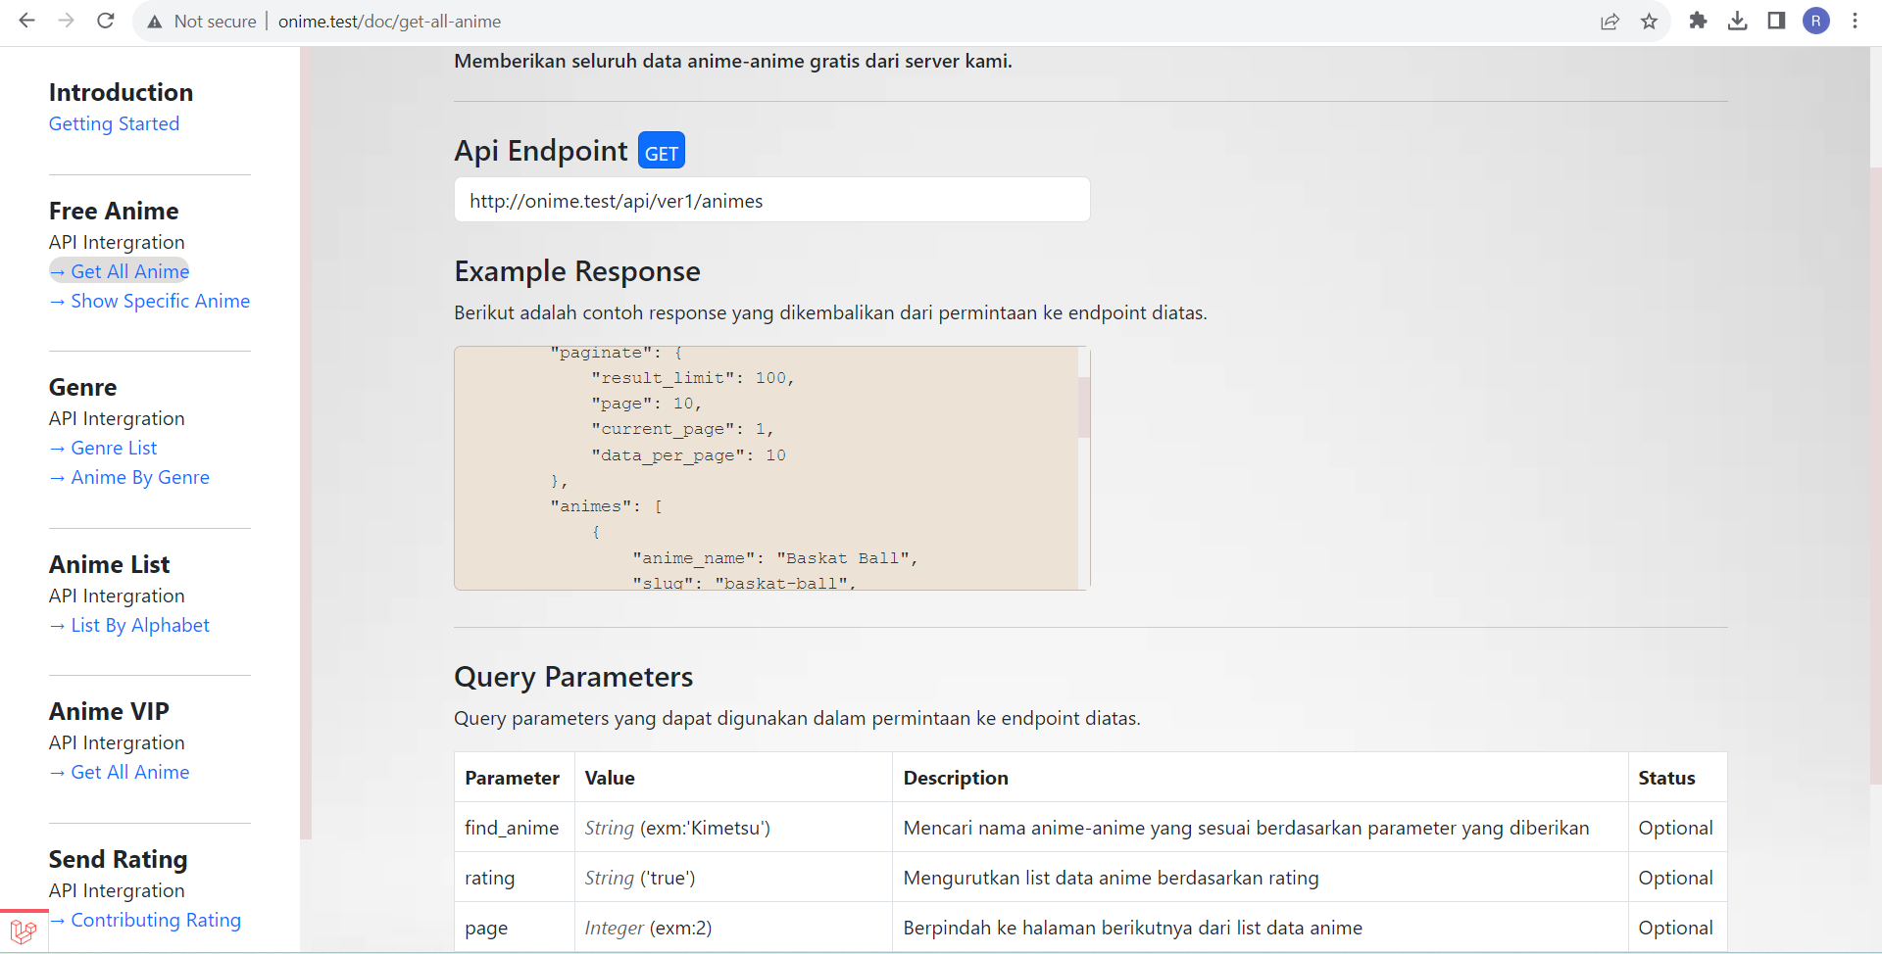Open the profile avatar R icon
Viewport: 1882px width, 954px height.
point(1816,21)
